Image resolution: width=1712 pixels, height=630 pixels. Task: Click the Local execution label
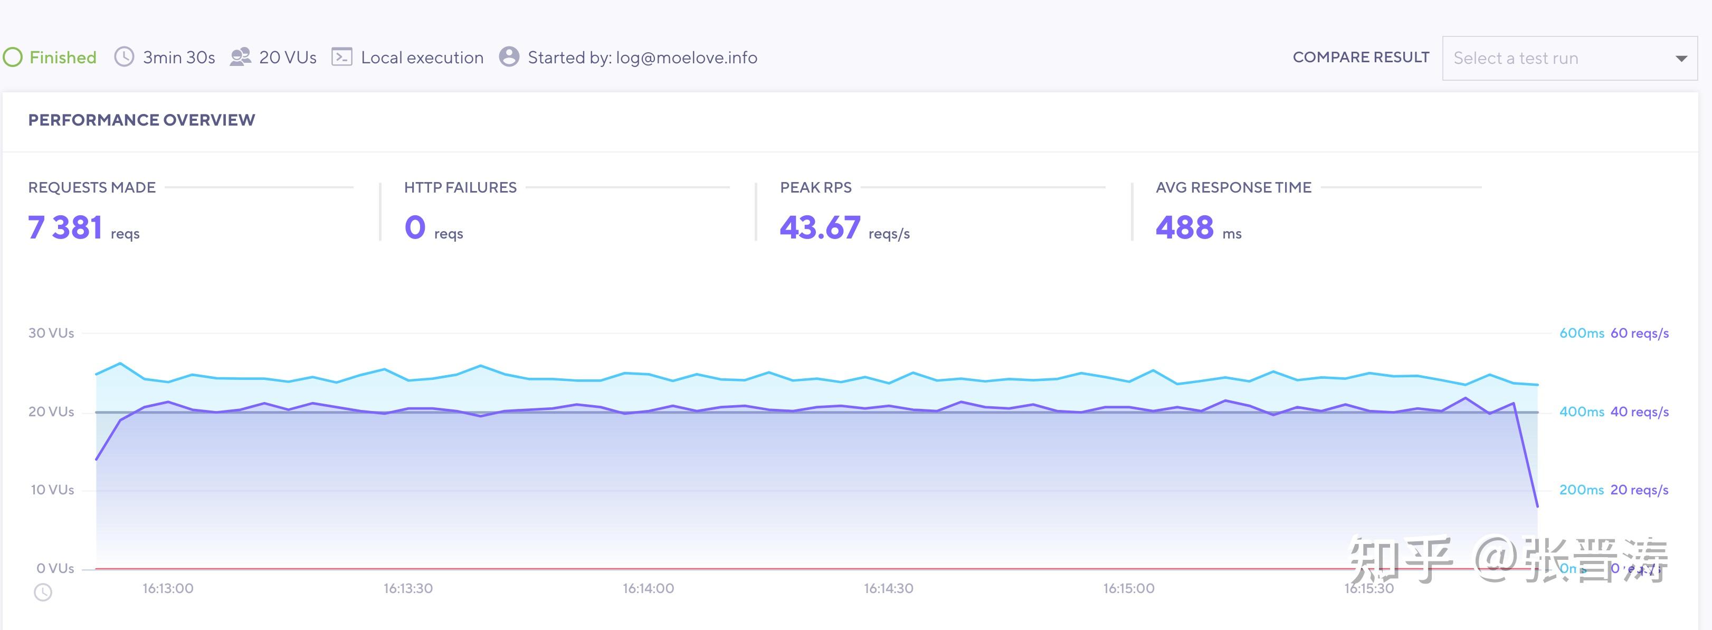422,58
